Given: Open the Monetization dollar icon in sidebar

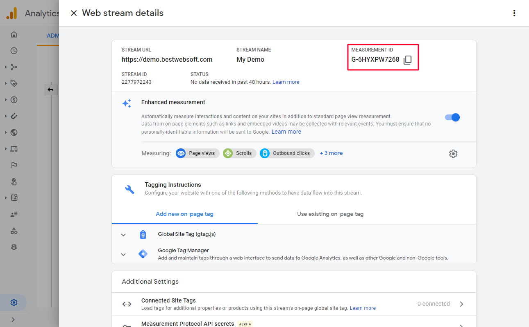Looking at the screenshot, I should [x=14, y=100].
